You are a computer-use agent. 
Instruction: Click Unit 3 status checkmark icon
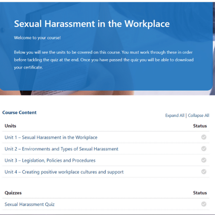[x=204, y=160]
